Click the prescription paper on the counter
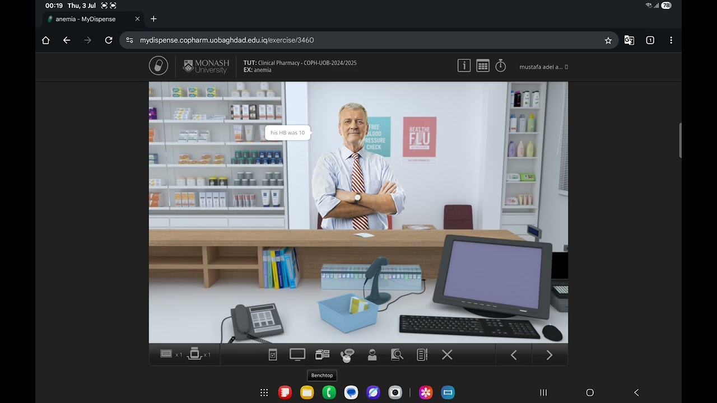717x403 pixels. click(x=364, y=235)
